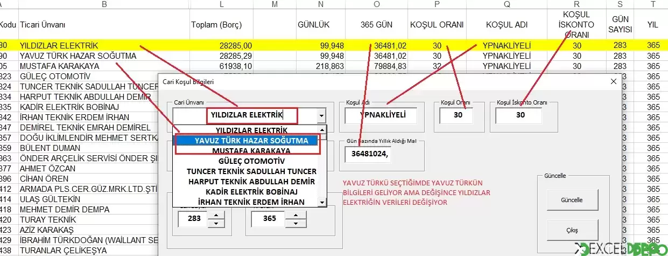
Task: Click the ULAŞ GÜLTEKİN row cell
Action: (x=88, y=199)
